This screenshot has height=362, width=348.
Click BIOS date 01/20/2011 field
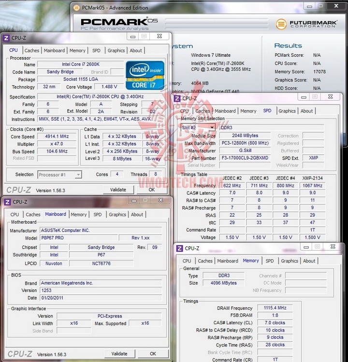(x=101, y=298)
